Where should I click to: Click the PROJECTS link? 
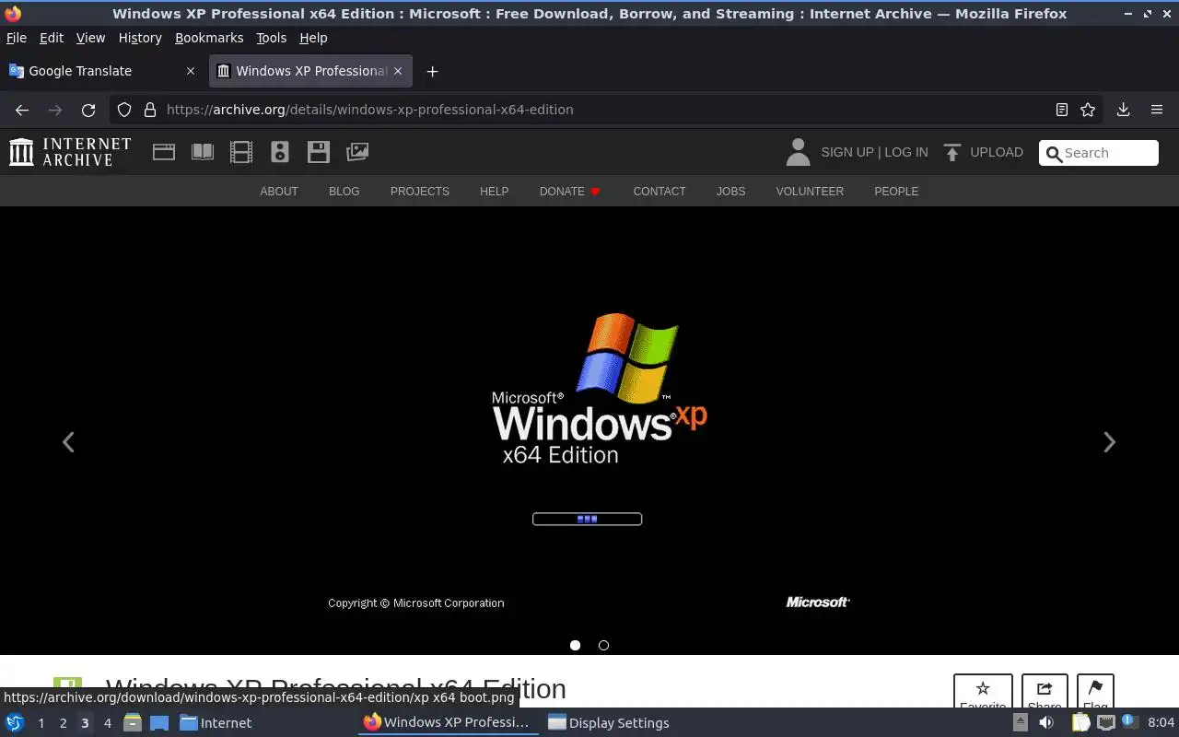(x=420, y=192)
